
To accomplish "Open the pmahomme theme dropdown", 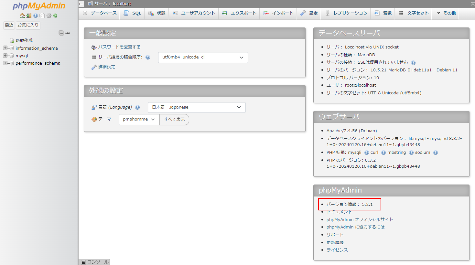I will (x=139, y=119).
